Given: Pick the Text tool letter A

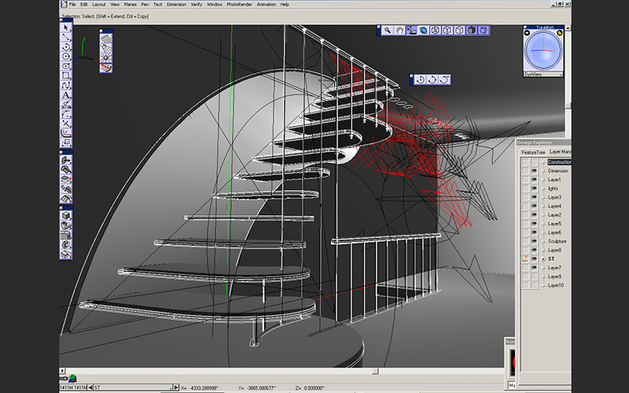Looking at the screenshot, I should coord(67,94).
